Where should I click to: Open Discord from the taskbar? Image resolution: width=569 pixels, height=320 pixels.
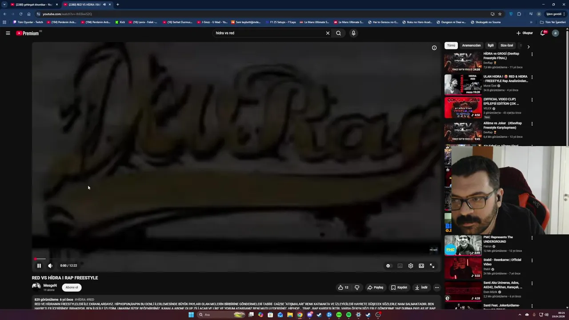310,315
